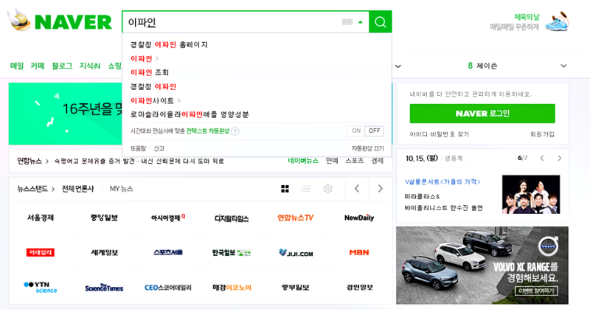Open NewDaily press logo
Screen dimensions: 590x309
click(359, 218)
